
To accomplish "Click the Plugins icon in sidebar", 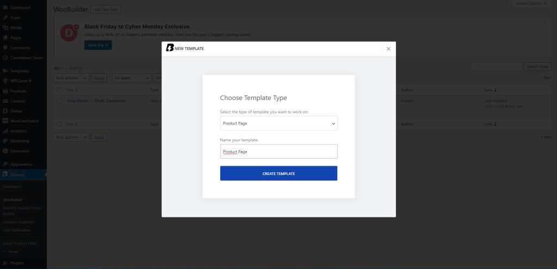I will 5,263.
